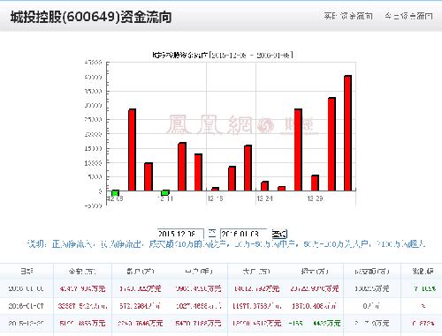Click the 涨跌幅 column header
Screen dimensions: 442x336
[x=423, y=271]
